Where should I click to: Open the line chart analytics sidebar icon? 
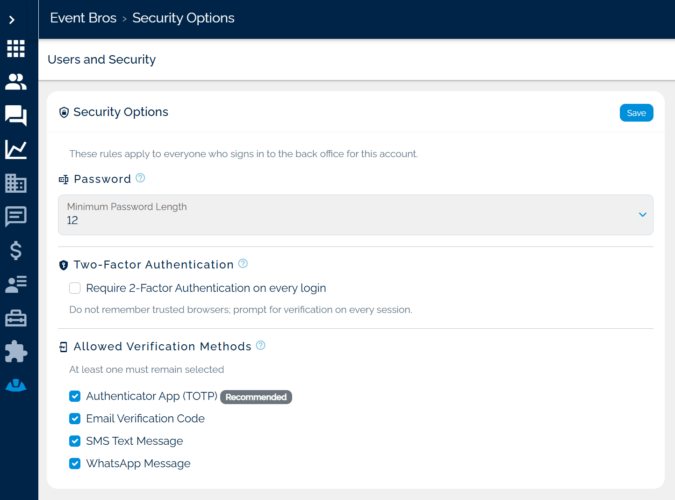coord(16,150)
